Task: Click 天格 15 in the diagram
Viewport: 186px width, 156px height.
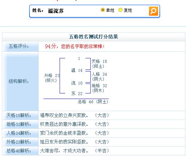Action: (99, 62)
